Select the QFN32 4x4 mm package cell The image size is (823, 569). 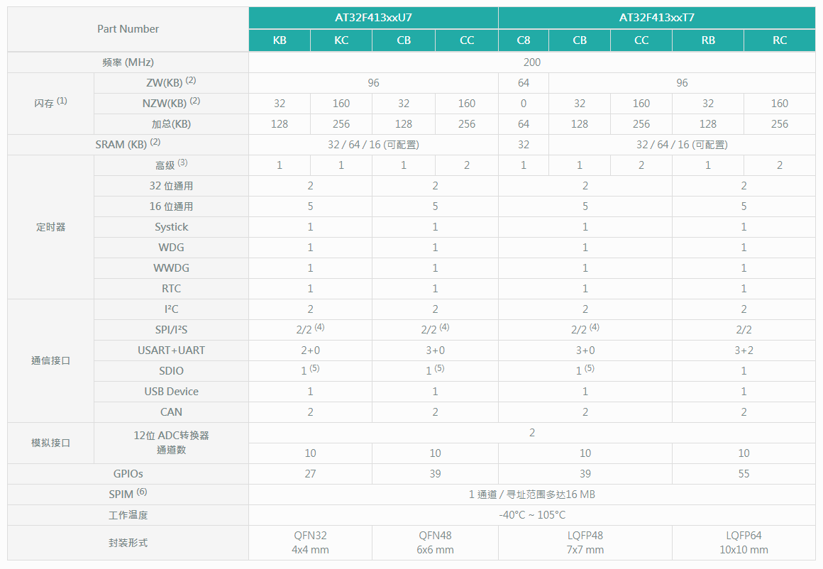click(310, 543)
